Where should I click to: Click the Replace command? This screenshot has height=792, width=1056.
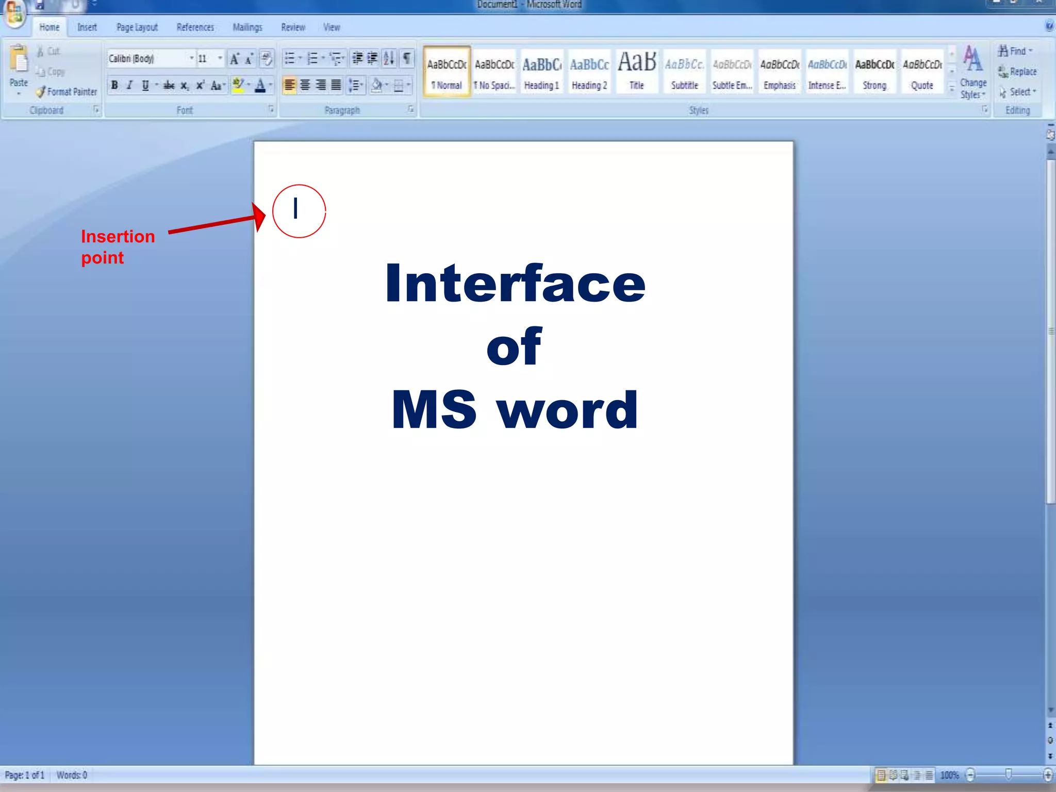(x=1017, y=72)
